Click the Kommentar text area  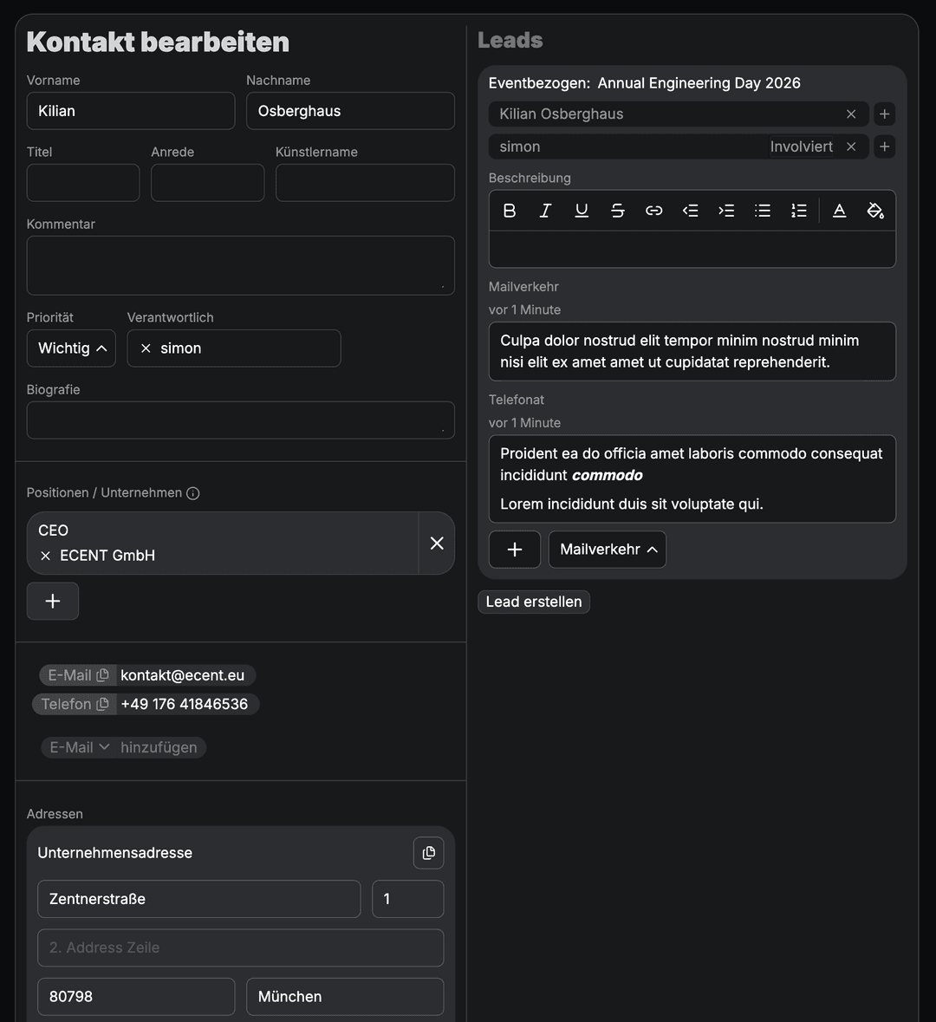coord(240,265)
